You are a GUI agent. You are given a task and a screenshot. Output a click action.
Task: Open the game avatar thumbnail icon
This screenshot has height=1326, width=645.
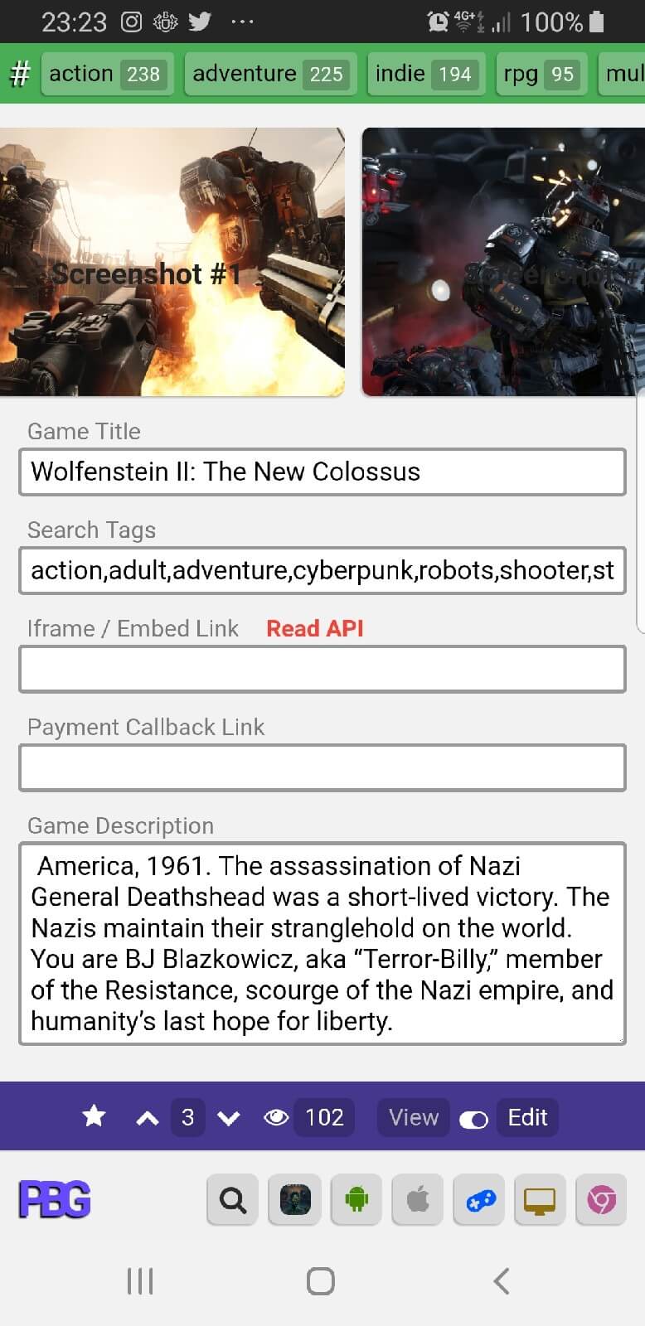pos(295,1199)
